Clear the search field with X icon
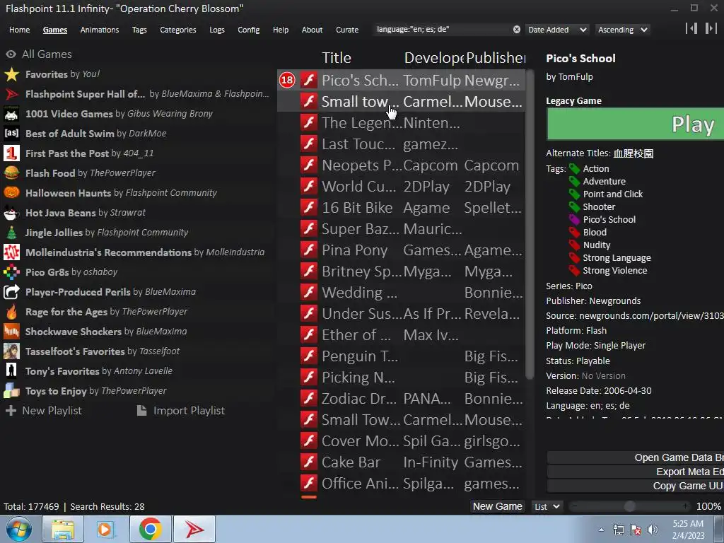This screenshot has height=543, width=724. pyautogui.click(x=517, y=30)
